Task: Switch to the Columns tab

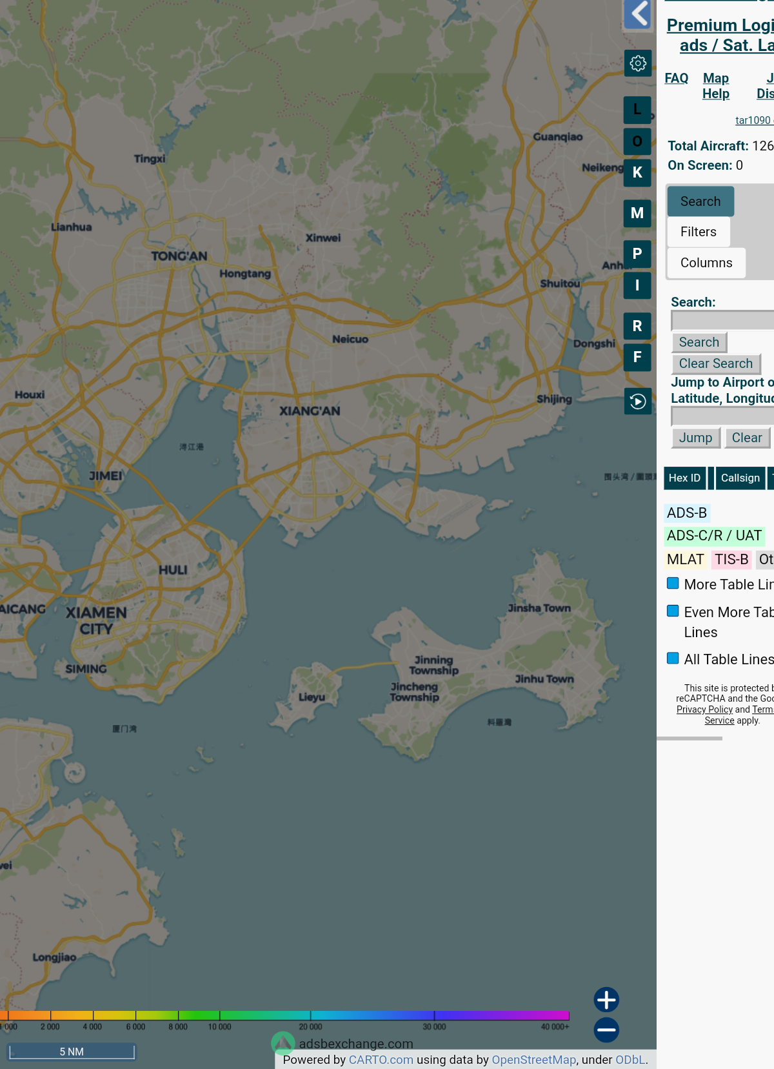Action: (x=706, y=263)
